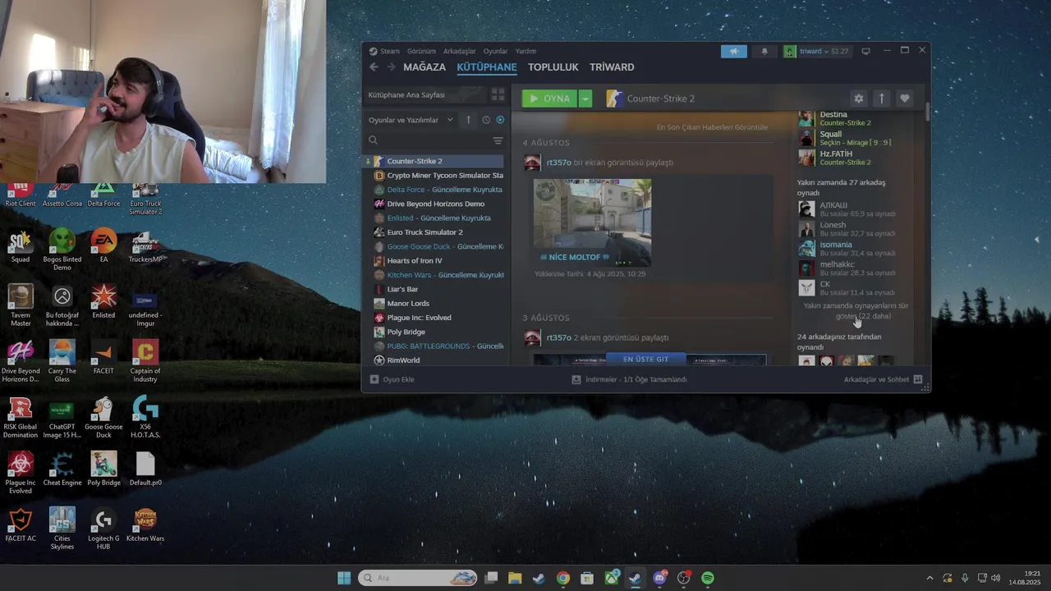Open Spotify from the taskbar
Viewport: 1051px width, 591px height.
(708, 578)
